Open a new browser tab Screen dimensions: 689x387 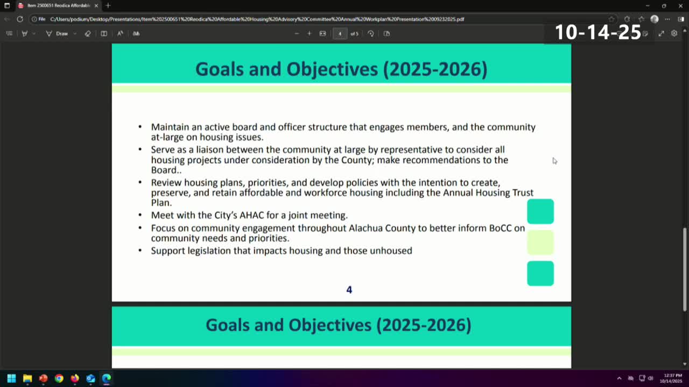click(108, 5)
